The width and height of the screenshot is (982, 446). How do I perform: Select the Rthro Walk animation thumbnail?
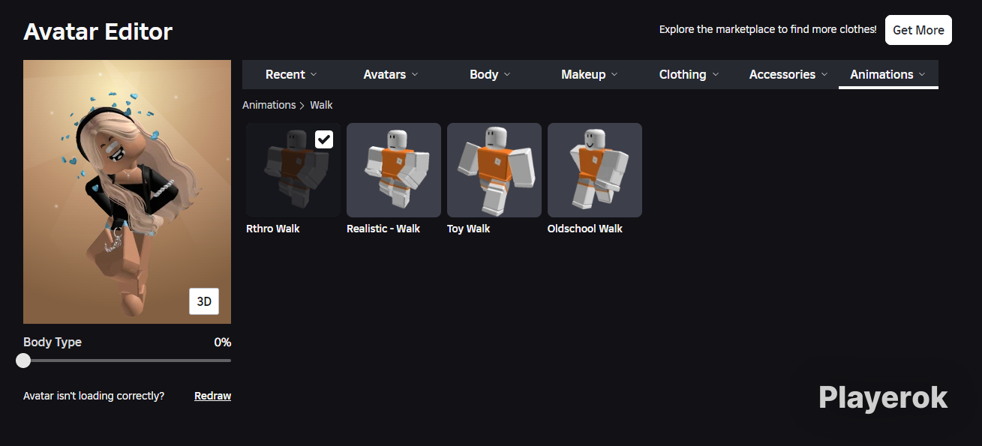tap(293, 170)
